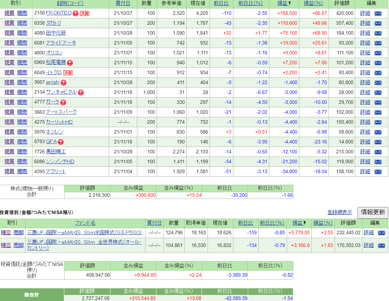The height and width of the screenshot is (301, 389).
Task: Sort stocks by 買付日 header
Action: [x=123, y=3]
